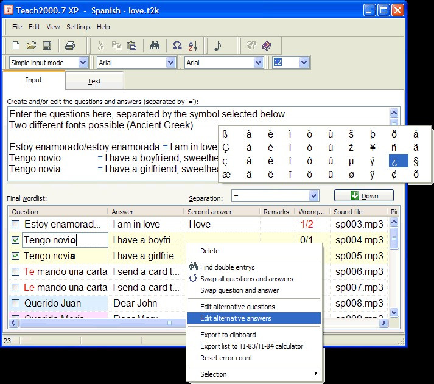This screenshot has width=434, height=384.
Task: Open the second Arial font dropdown
Action: coord(258,63)
